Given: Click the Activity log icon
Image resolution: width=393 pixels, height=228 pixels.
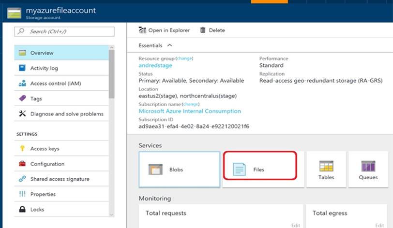Looking at the screenshot, I should click(22, 68).
